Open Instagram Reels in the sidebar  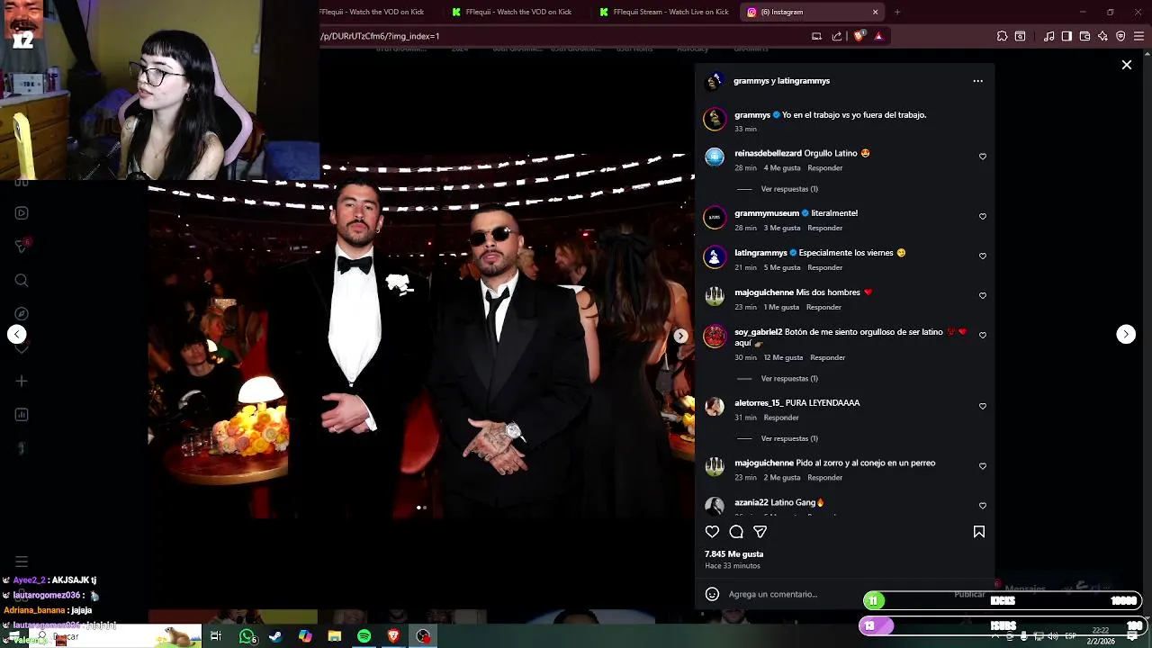point(22,213)
